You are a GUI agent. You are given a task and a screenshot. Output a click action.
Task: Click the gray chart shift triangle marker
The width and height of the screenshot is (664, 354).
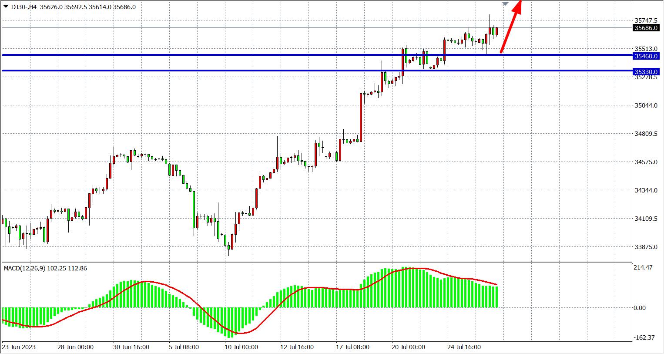505,3
